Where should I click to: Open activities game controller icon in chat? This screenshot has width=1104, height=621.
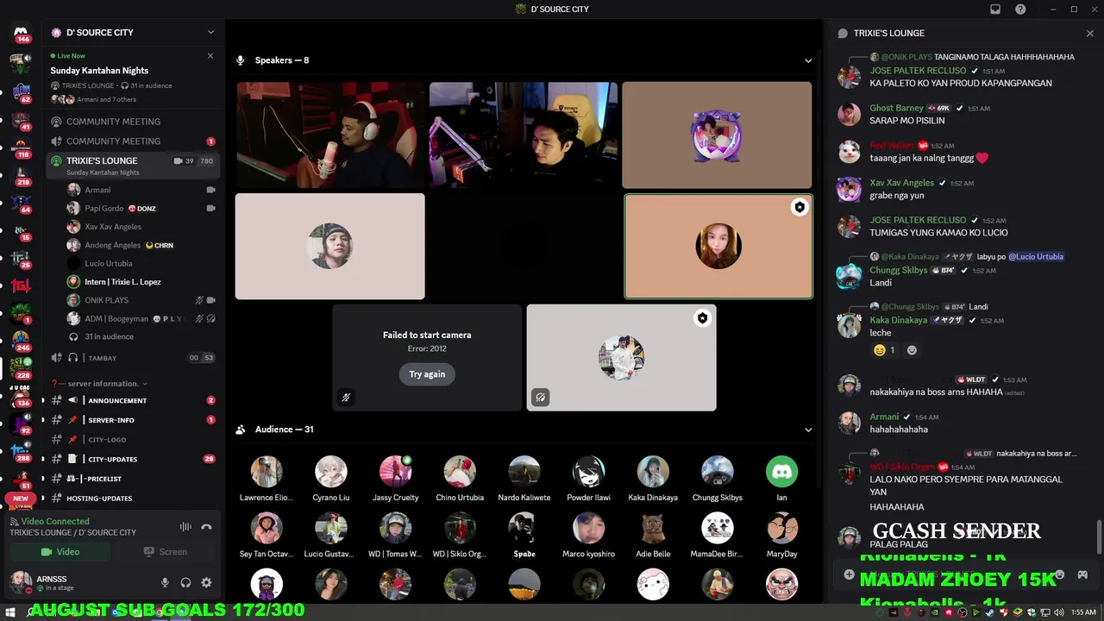click(x=1082, y=574)
